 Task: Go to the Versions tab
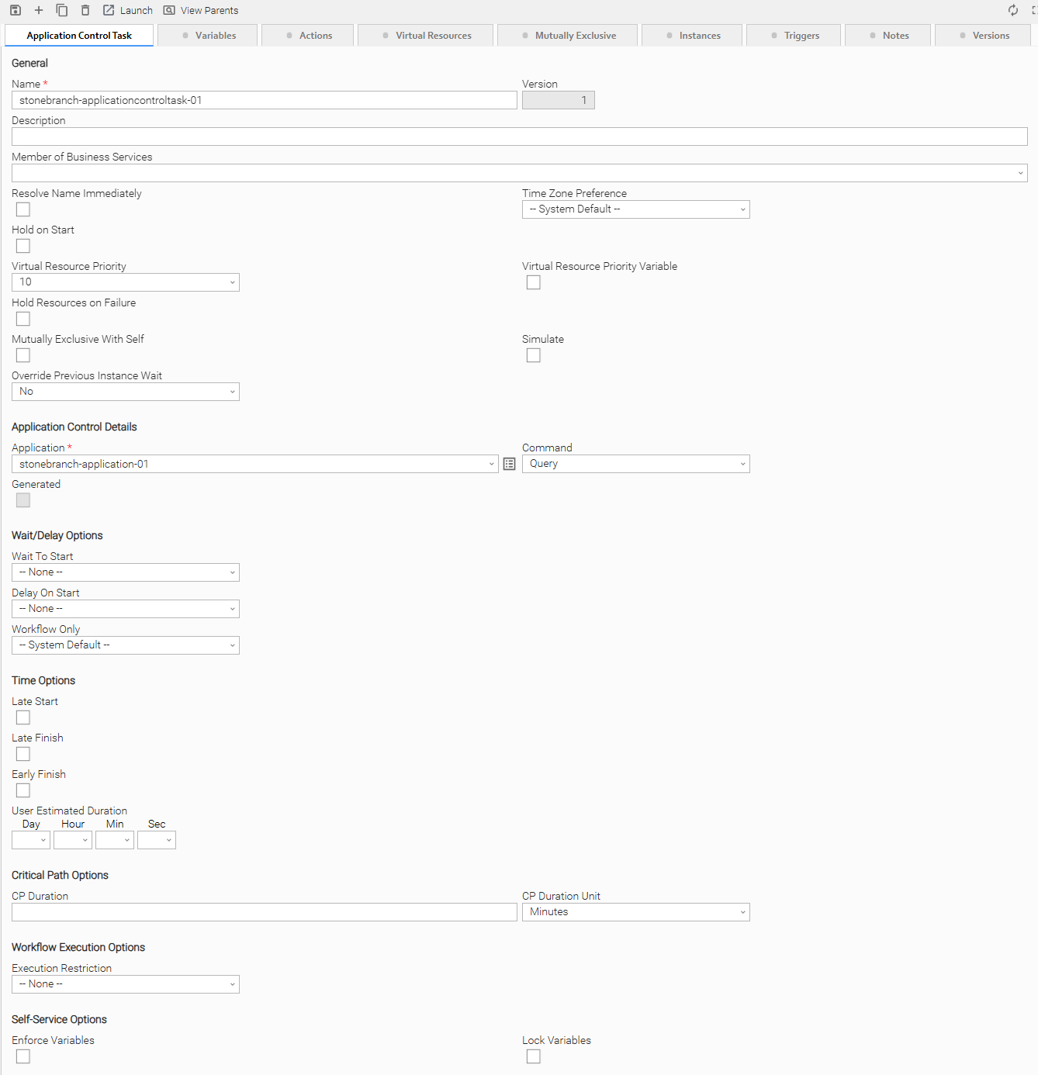984,36
